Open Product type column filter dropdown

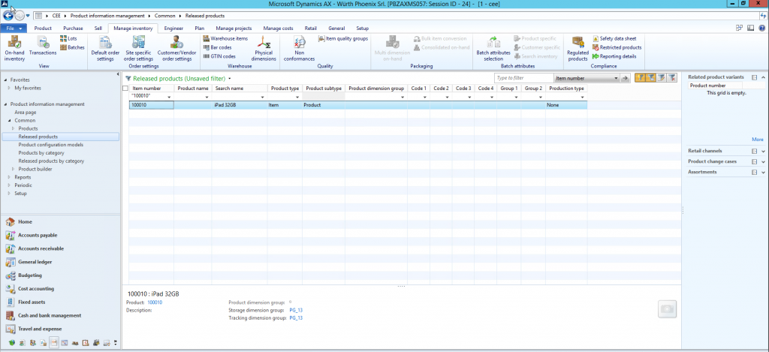pyautogui.click(x=297, y=97)
